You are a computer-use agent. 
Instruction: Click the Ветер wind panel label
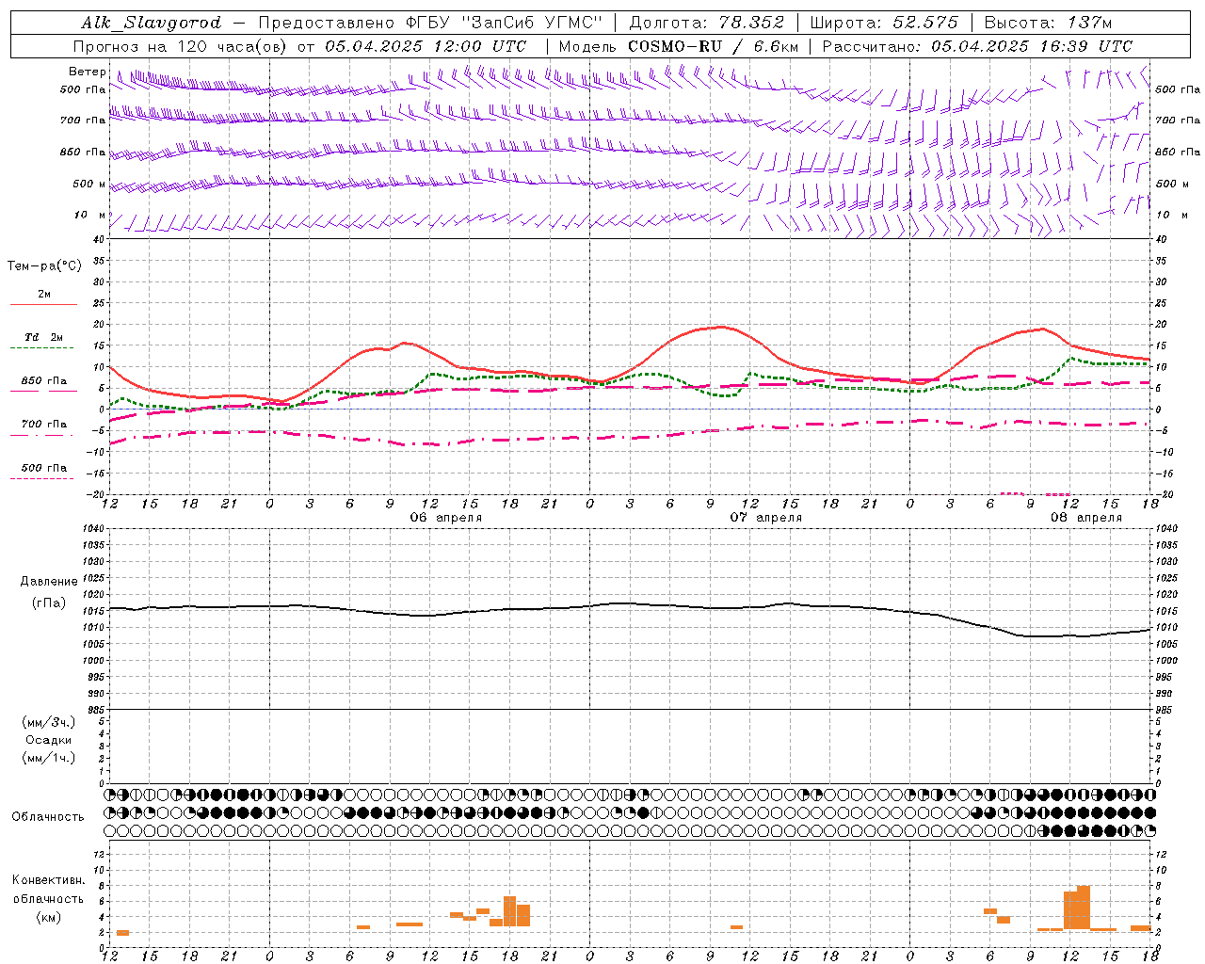(x=87, y=72)
